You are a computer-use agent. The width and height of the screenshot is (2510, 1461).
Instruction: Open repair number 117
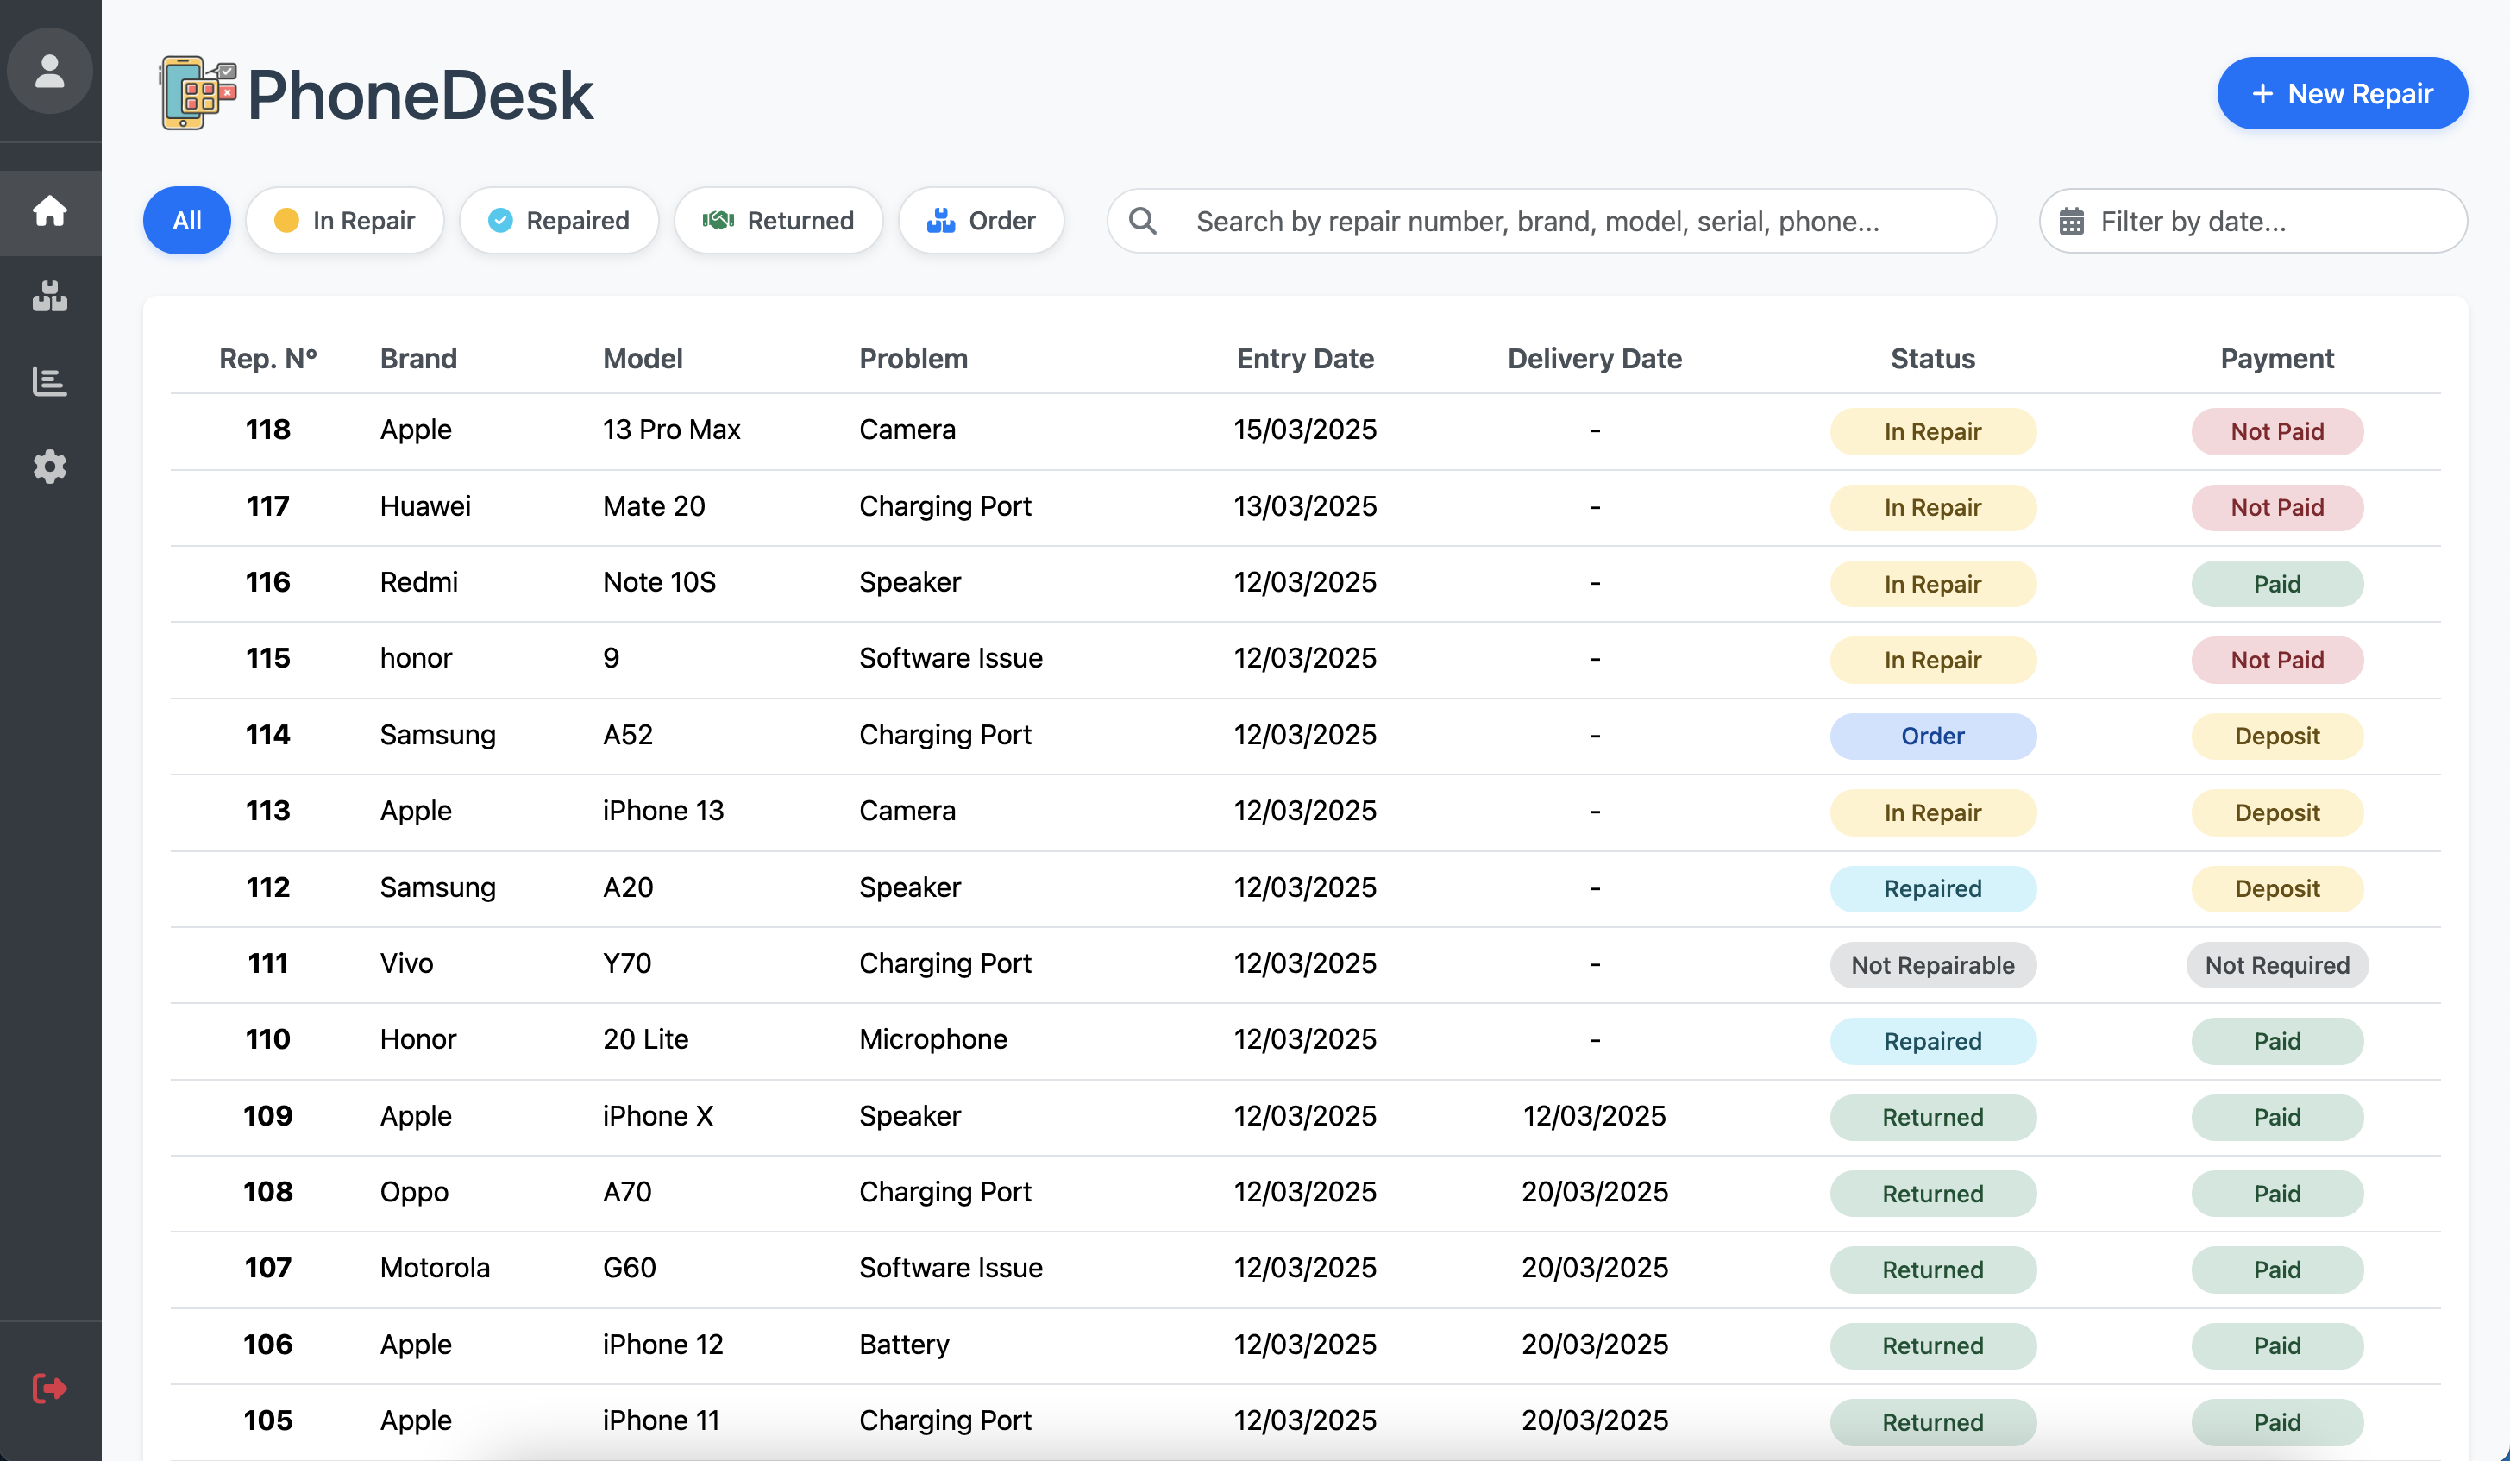click(x=1305, y=507)
